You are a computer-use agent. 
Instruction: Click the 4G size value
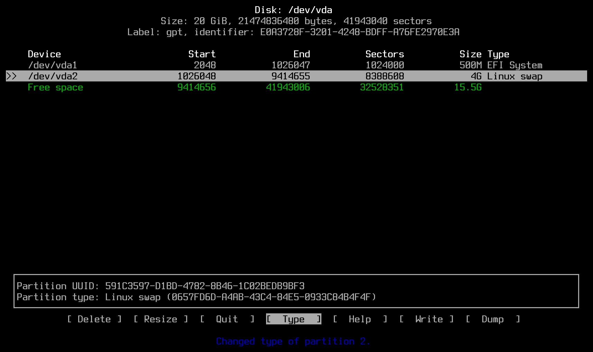click(476, 76)
